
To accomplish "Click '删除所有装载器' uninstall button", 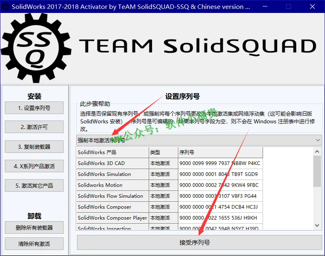I will pos(34,227).
